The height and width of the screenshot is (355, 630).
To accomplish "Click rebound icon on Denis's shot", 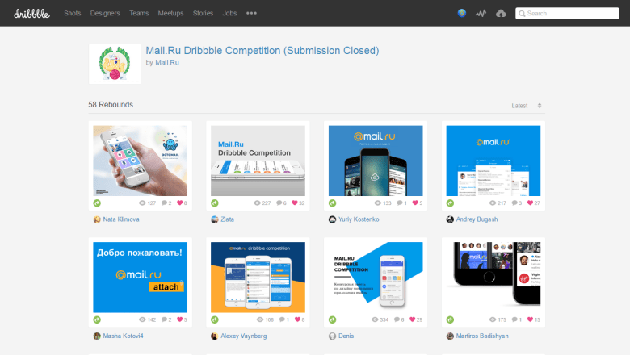I will 333,319.
